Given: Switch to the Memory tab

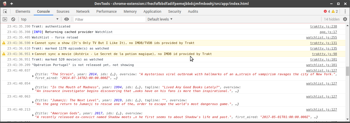Looking at the screenshot, I should coord(130,12).
